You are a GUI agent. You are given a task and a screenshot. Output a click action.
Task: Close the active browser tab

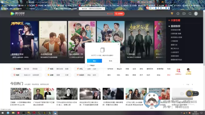[104, 9]
